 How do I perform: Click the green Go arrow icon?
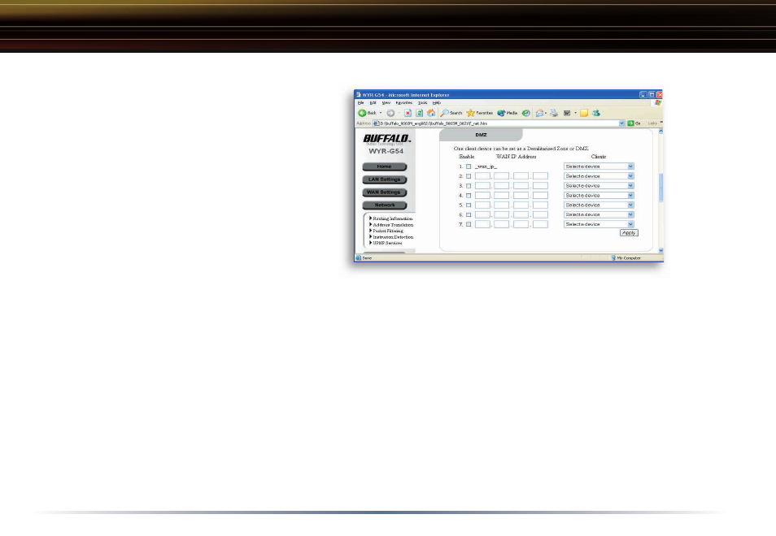coord(630,123)
